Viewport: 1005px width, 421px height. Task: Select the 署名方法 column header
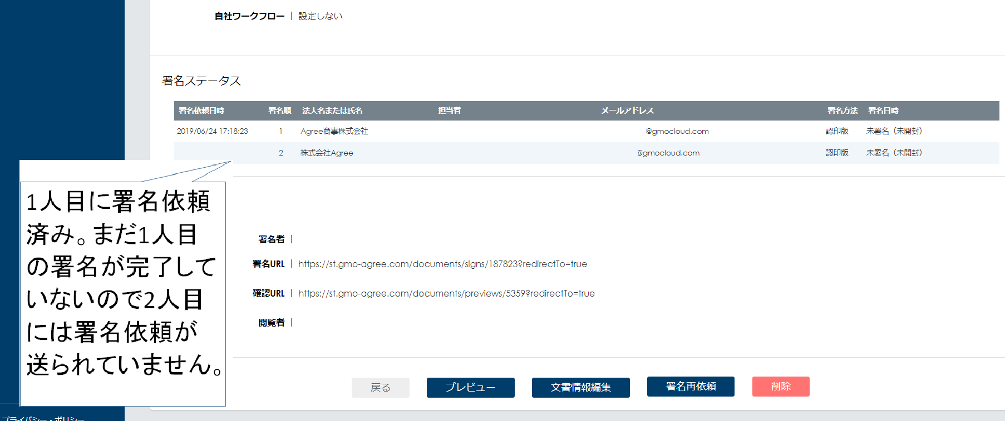pyautogui.click(x=842, y=111)
